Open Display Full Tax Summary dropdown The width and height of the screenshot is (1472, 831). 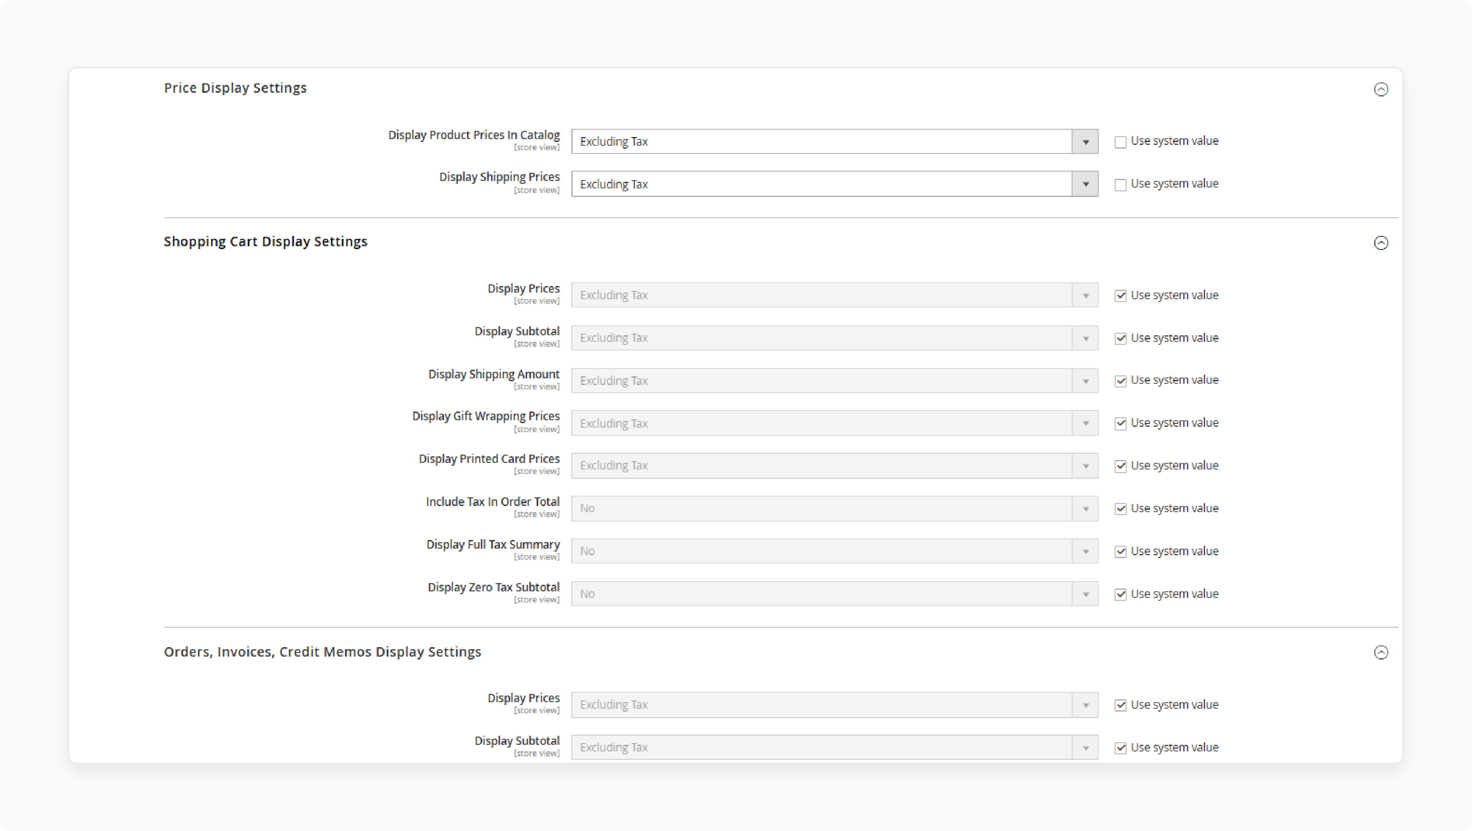(834, 551)
